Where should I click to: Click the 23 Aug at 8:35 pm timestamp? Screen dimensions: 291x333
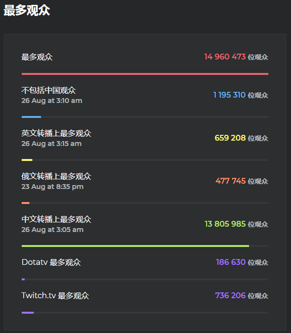(53, 187)
